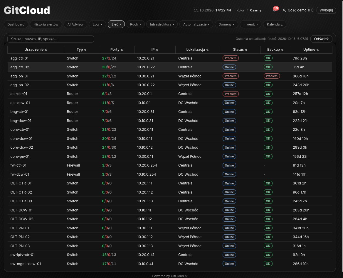Open the Infrastruktura dropdown menu
343x278 pixels.
click(162, 24)
